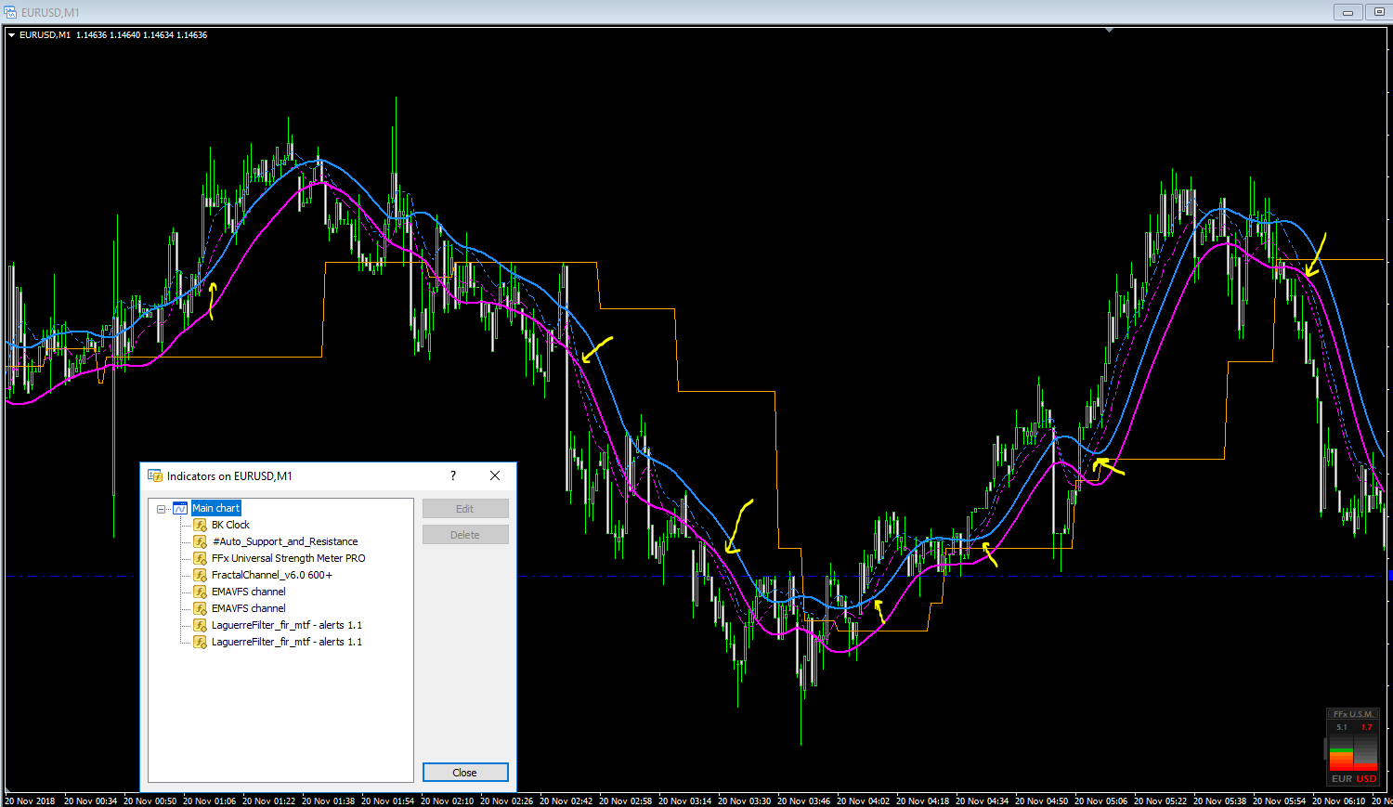The height and width of the screenshot is (807, 1393).
Task: Collapse the Main chart tree node
Action: pyautogui.click(x=162, y=509)
